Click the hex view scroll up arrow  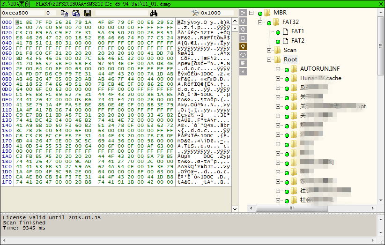[235, 21]
